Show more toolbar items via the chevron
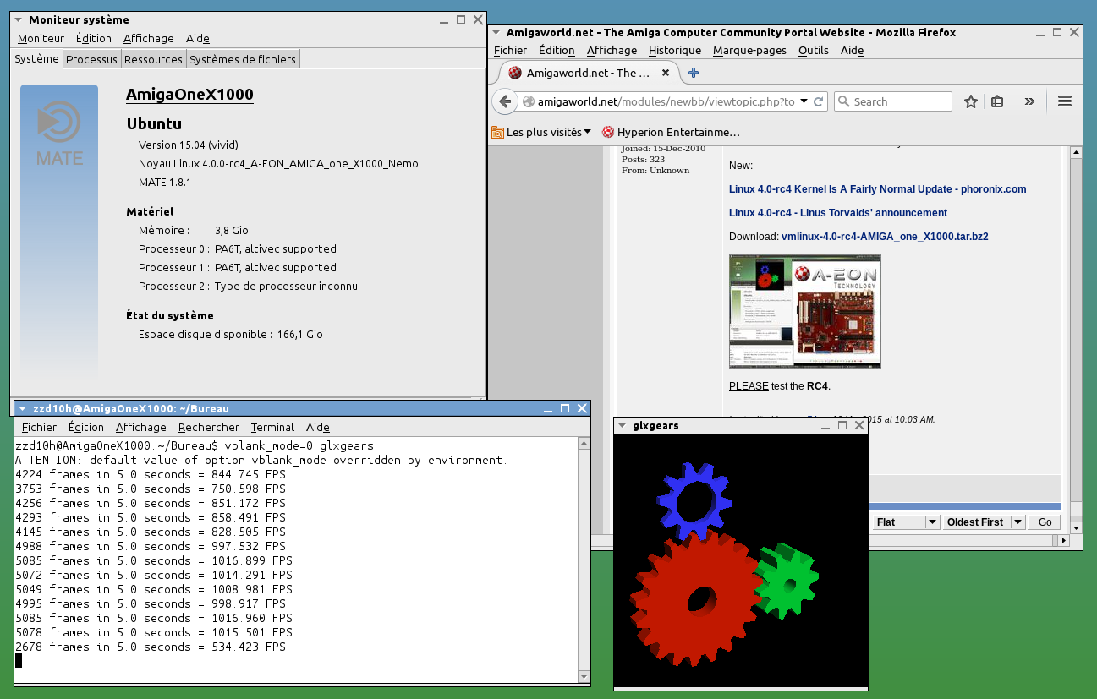This screenshot has width=1097, height=699. (x=1029, y=101)
